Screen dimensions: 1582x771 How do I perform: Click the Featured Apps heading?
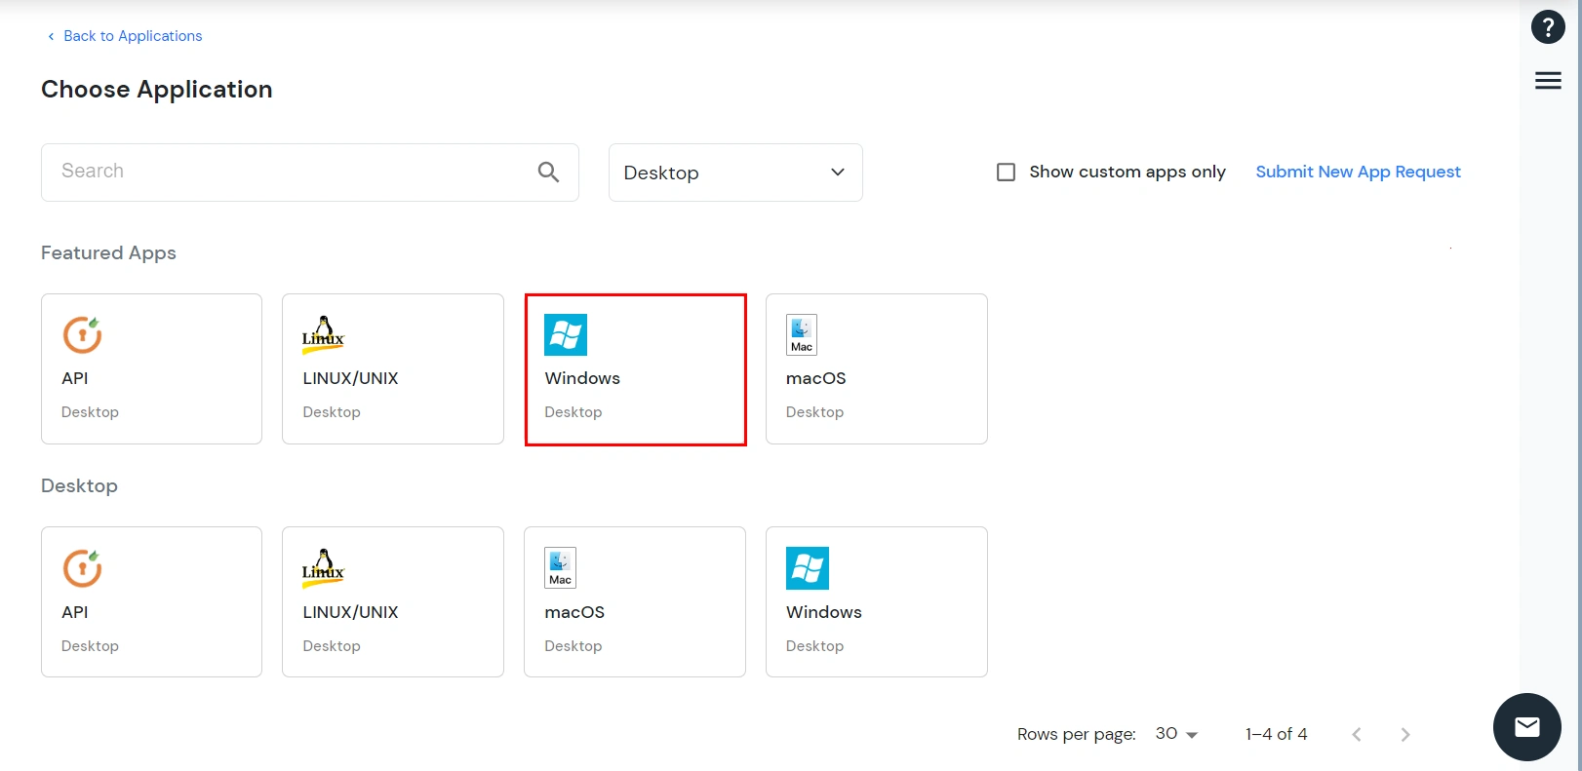click(108, 252)
